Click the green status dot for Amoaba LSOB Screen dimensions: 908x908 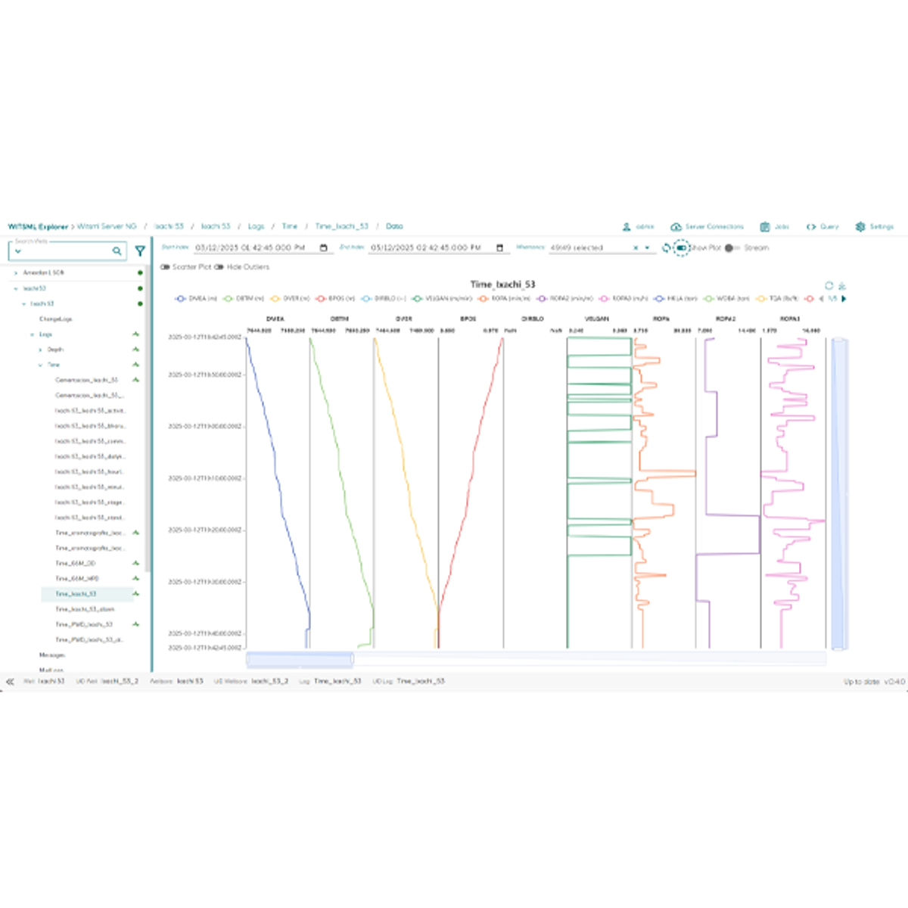point(140,272)
